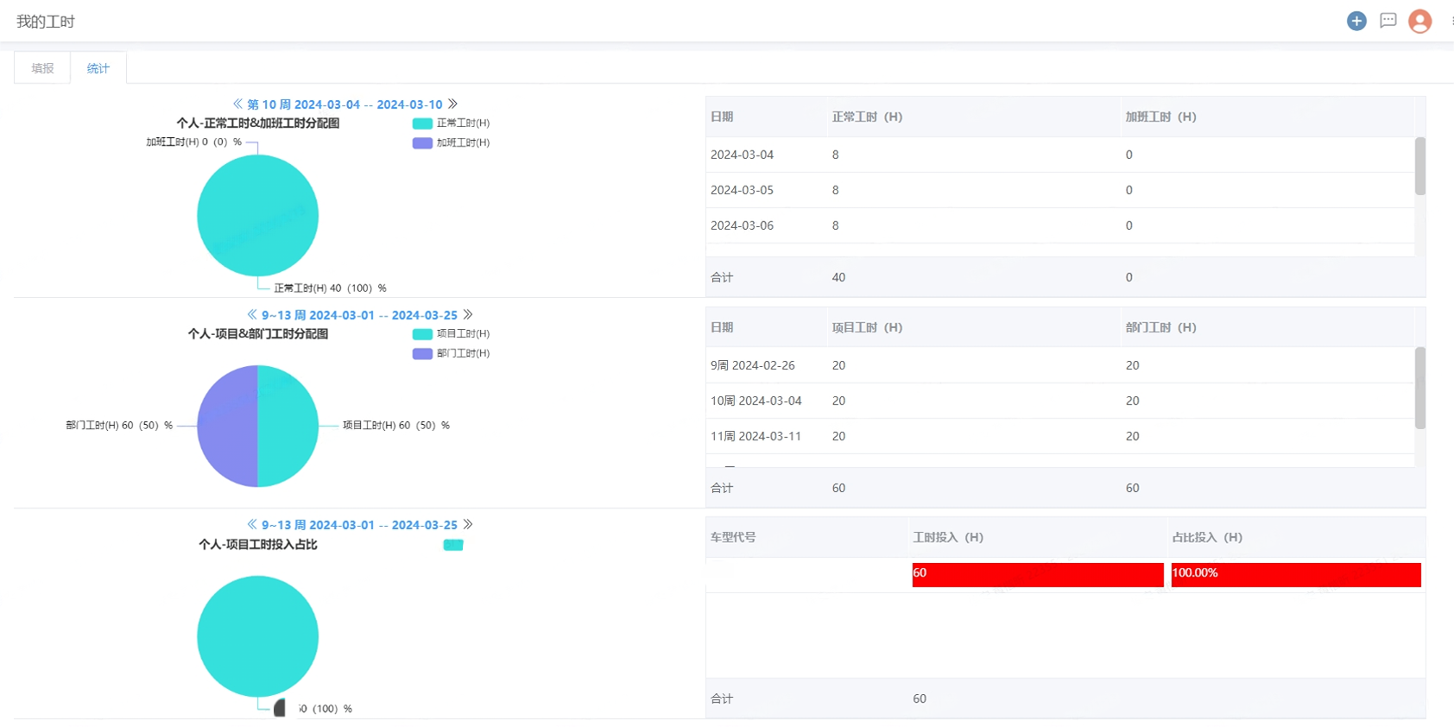Click the purple 部门工时 pie slice
Viewport: 1454px width, 727px height.
[227, 426]
